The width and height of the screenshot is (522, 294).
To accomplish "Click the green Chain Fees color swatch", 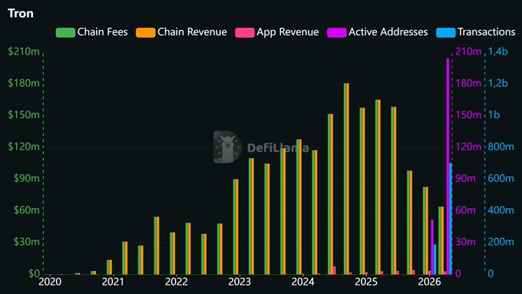I will (x=65, y=32).
